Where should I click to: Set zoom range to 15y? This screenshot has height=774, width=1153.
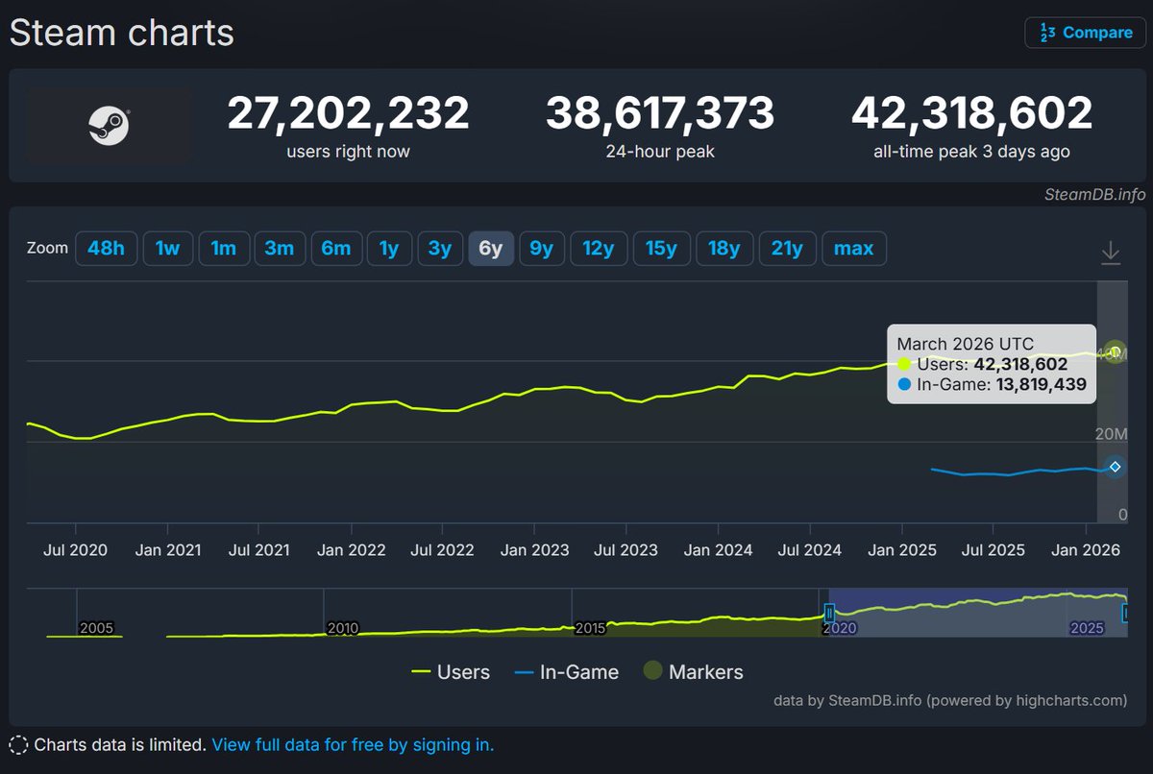point(661,249)
